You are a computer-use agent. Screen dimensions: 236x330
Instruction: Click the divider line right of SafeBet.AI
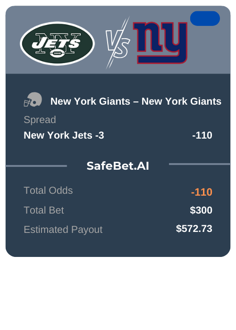pyautogui.click(x=200, y=164)
